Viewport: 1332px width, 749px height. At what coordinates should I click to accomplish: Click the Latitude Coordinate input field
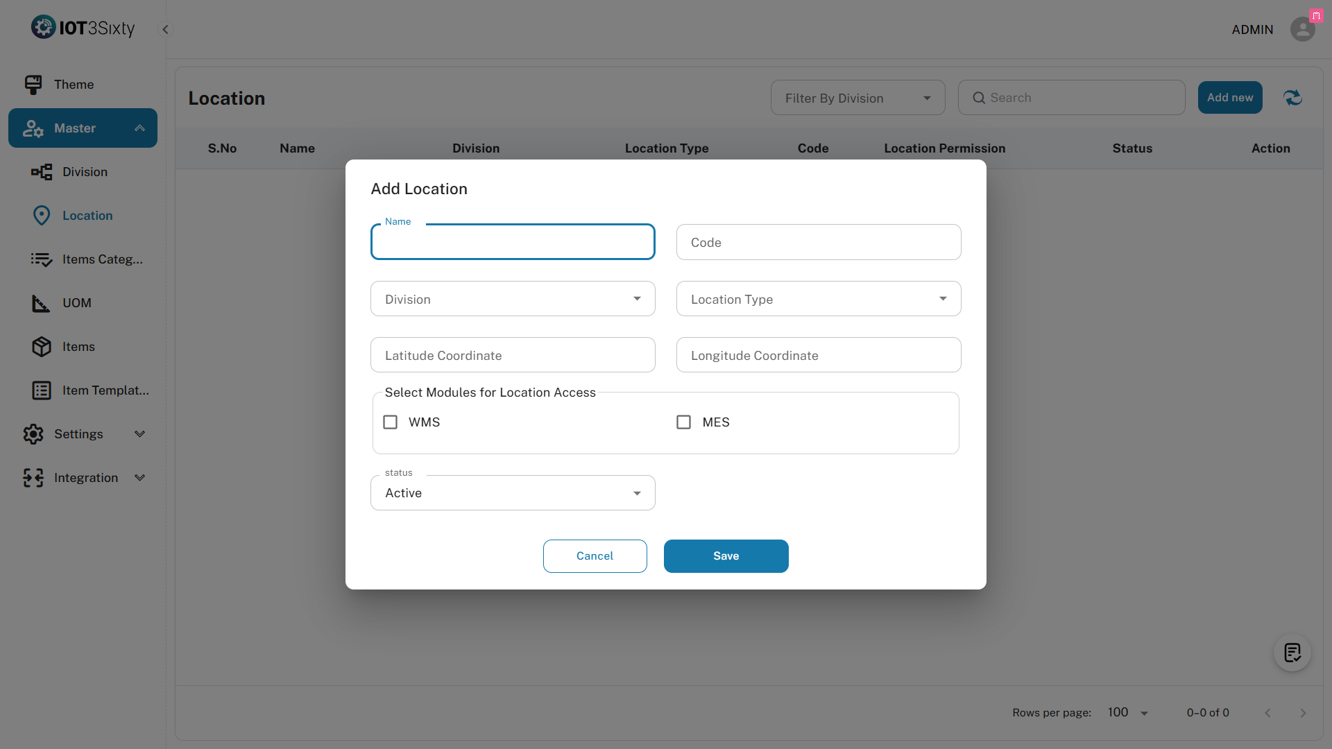tap(513, 355)
